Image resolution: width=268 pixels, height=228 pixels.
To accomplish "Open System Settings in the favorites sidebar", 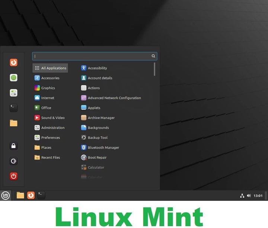I will (13, 93).
